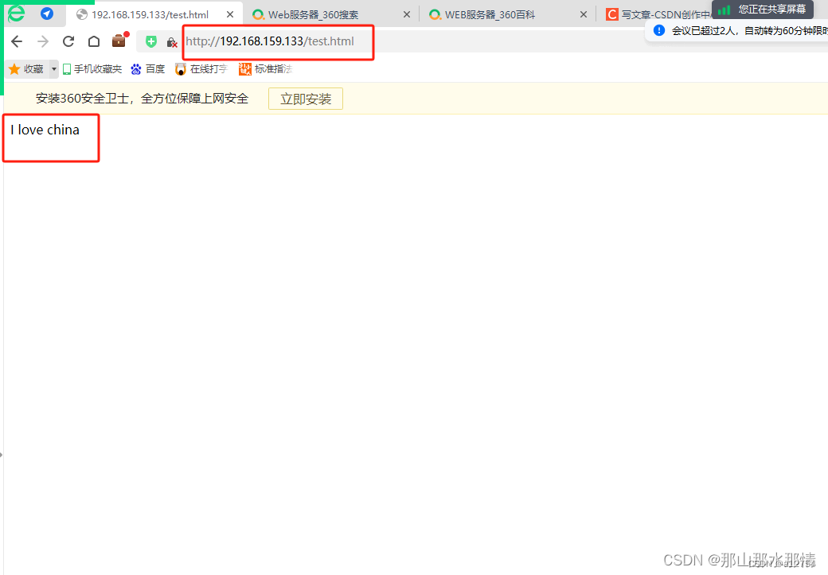Reload the test.html page
This screenshot has height=575, width=828.
pos(68,41)
